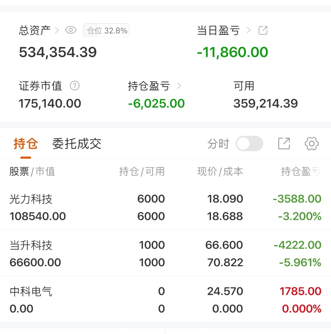331x334 pixels.
Task: Toggle the 分时 switch
Action: 249,144
